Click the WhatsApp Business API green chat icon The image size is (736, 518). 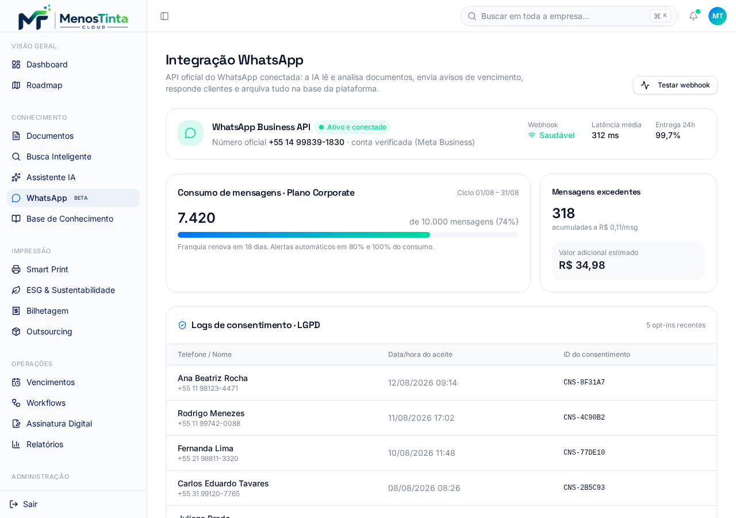coord(190,133)
